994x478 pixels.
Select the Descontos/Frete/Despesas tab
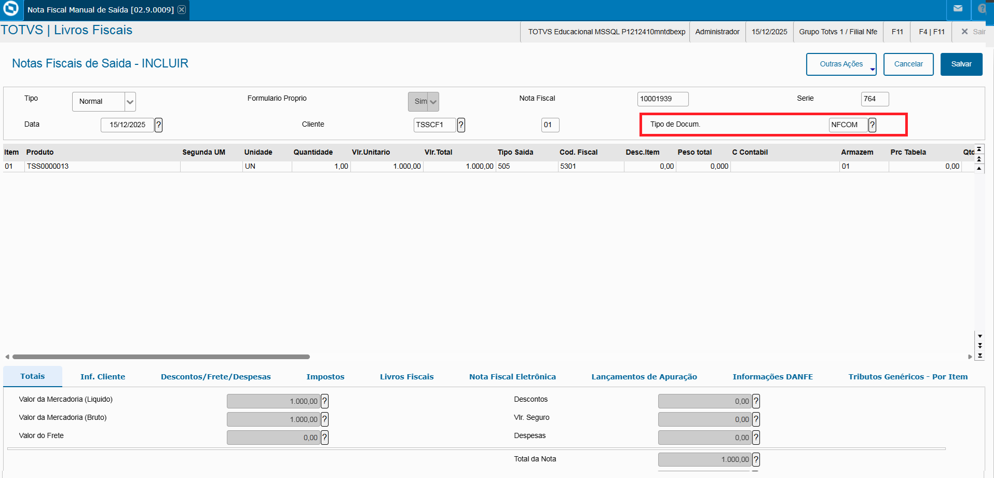(x=216, y=377)
